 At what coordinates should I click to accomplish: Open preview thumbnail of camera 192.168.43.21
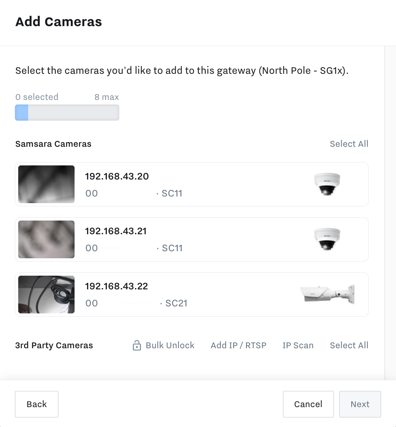click(46, 239)
